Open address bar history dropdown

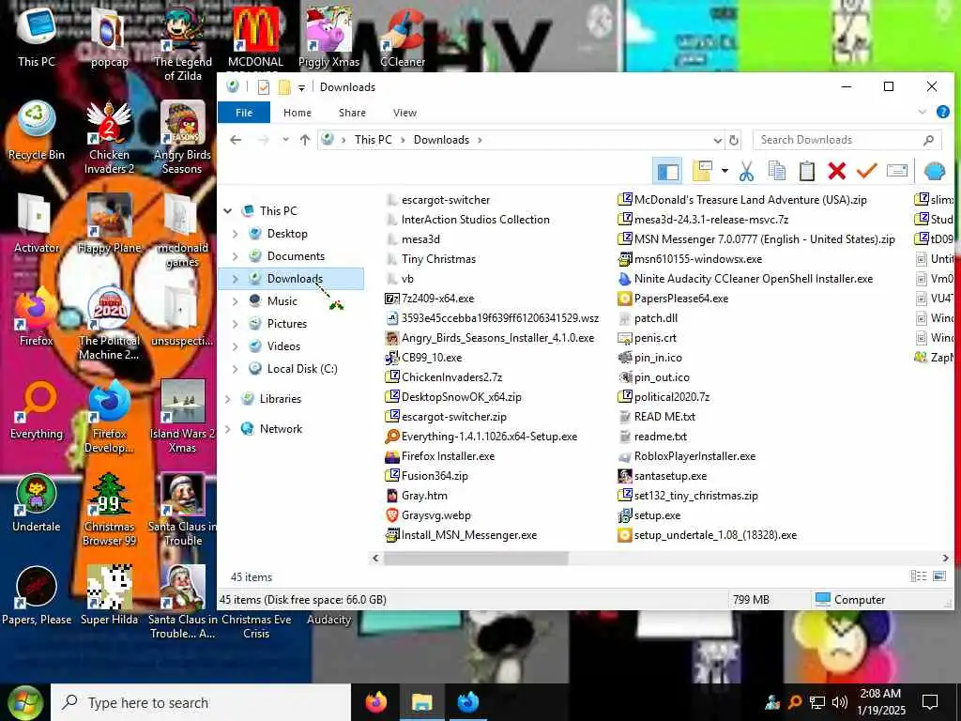coord(717,141)
